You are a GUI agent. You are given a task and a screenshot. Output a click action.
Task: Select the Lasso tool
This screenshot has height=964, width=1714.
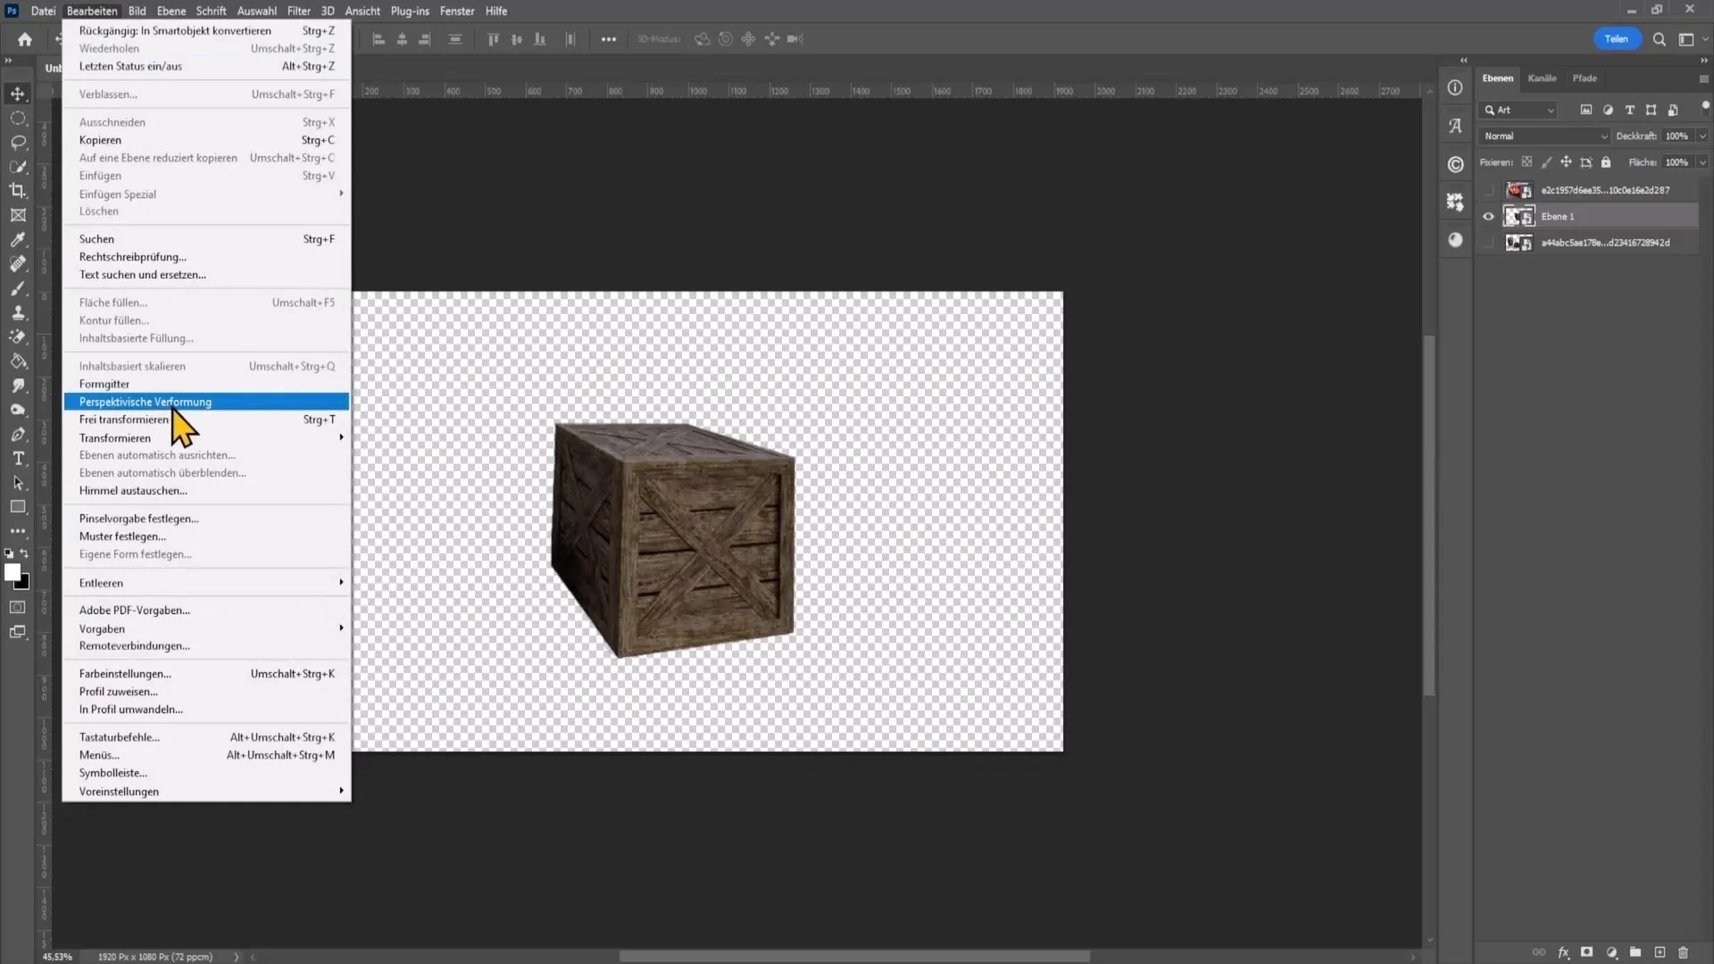click(18, 142)
